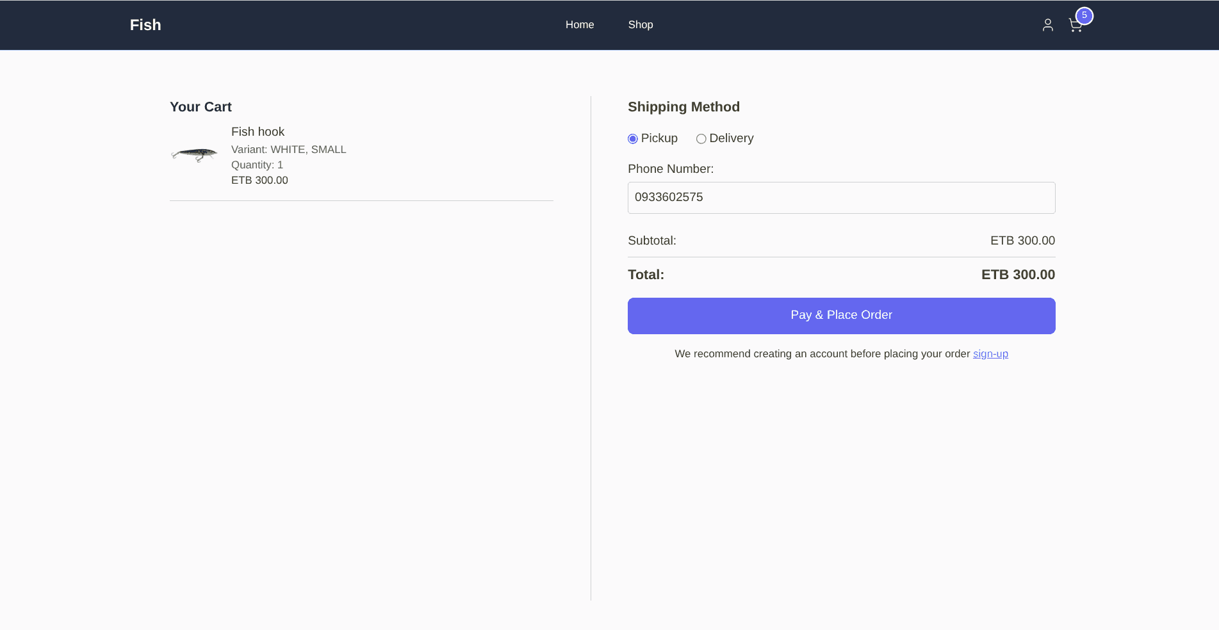Select the Pickup shipping option
The height and width of the screenshot is (630, 1219).
[632, 138]
